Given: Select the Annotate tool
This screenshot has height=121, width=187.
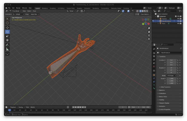Looking at the screenshot, I should point(7,45).
